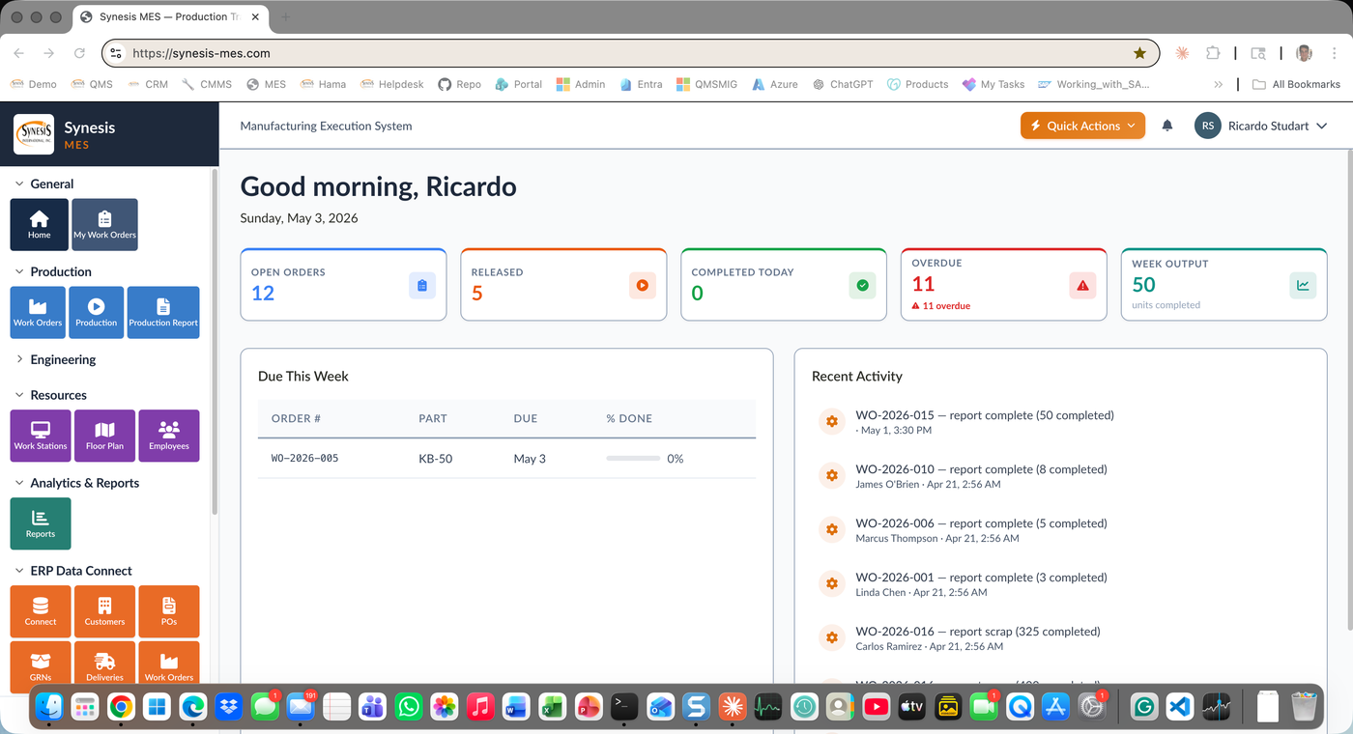
Task: Show more bookmarks with the overflow chevron
Action: [x=1218, y=84]
